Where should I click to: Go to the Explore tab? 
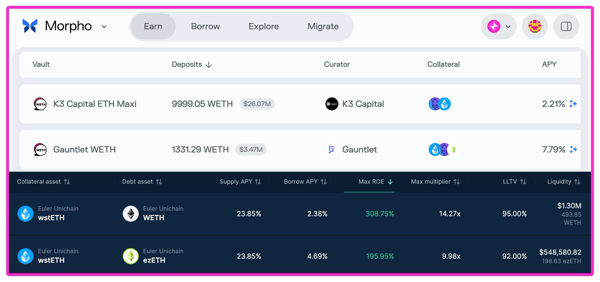click(x=263, y=26)
